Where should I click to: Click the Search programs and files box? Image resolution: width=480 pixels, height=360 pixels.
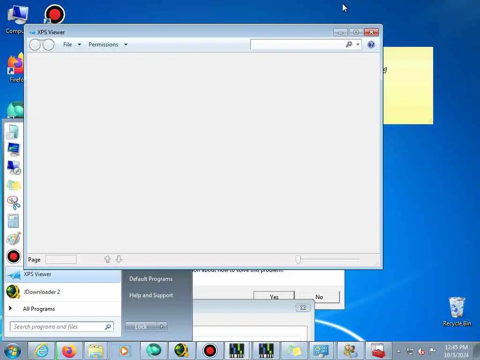[x=61, y=327]
